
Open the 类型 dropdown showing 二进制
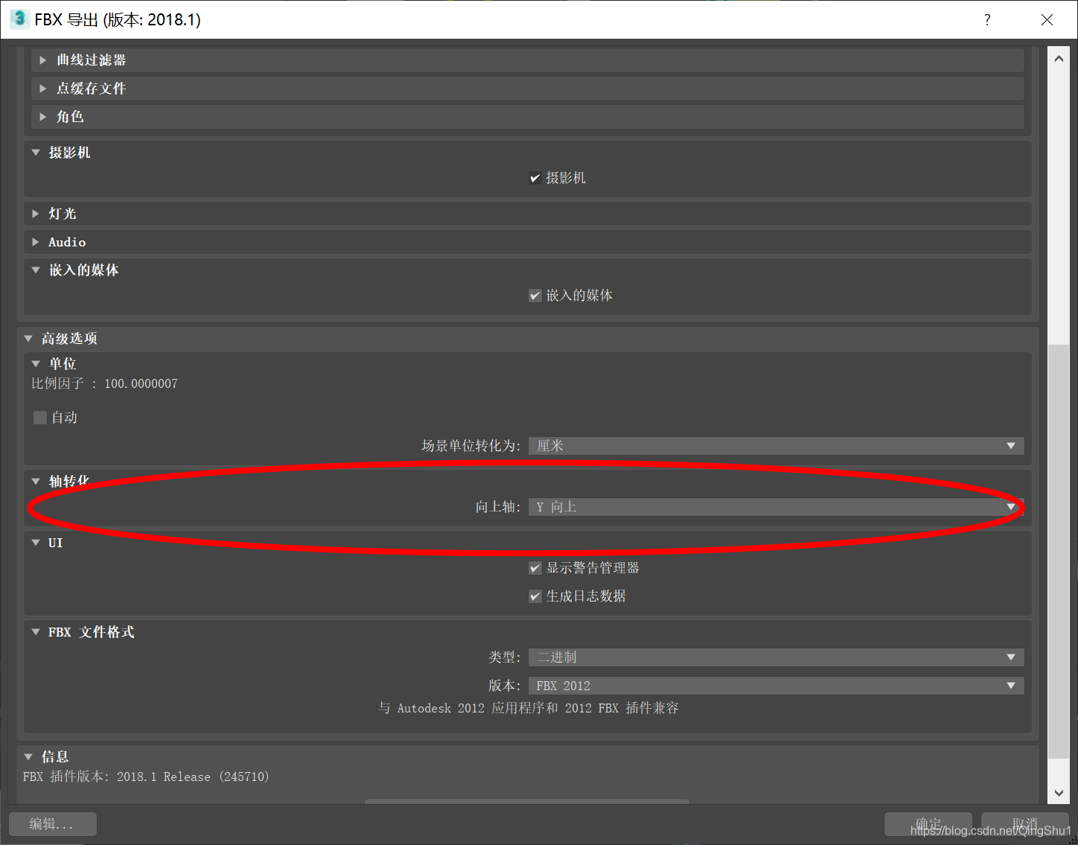pyautogui.click(x=776, y=657)
